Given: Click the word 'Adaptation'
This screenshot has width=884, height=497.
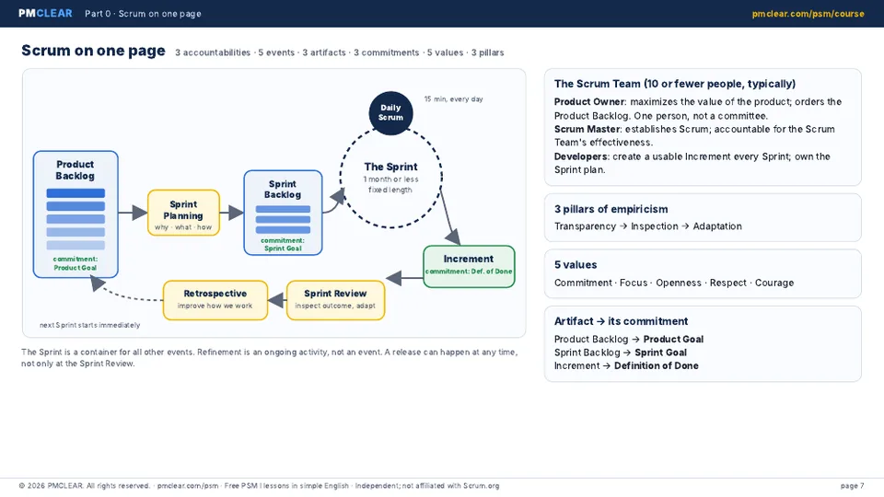Looking at the screenshot, I should click(x=717, y=226).
